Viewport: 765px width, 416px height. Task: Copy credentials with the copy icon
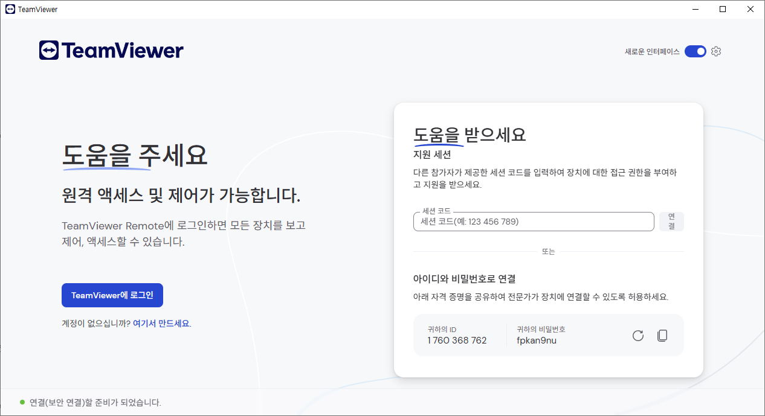[662, 336]
